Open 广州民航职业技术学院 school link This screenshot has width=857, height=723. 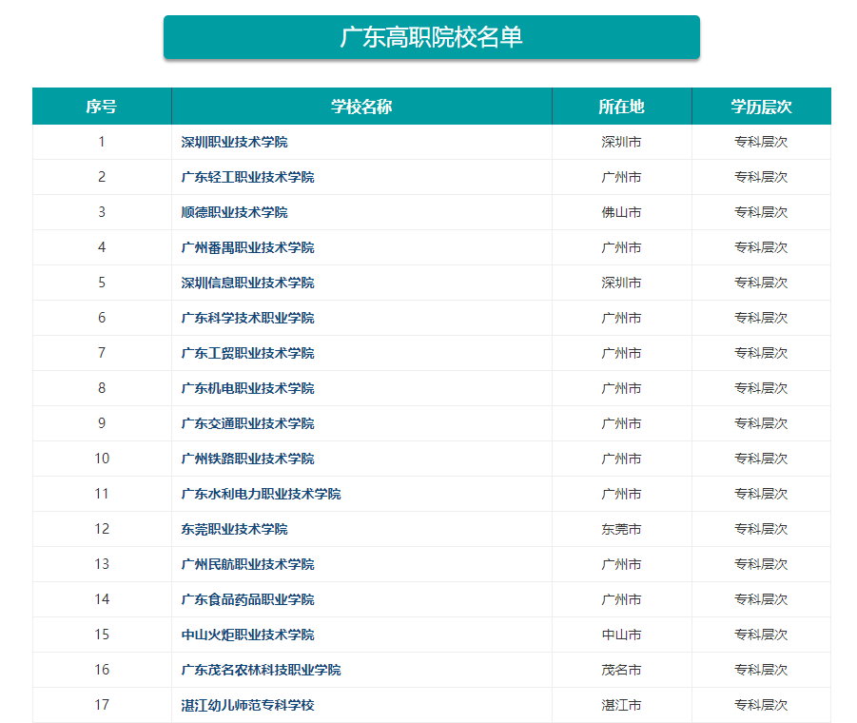[x=247, y=564]
